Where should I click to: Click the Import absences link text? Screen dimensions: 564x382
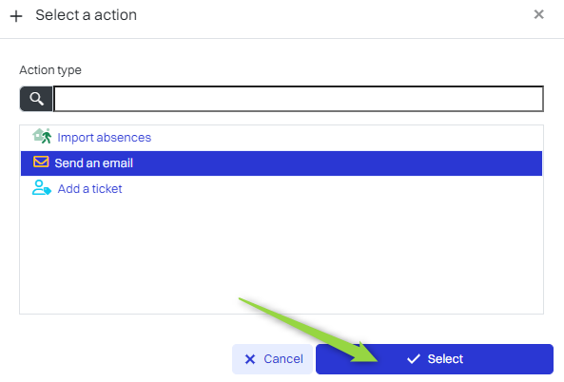105,138
